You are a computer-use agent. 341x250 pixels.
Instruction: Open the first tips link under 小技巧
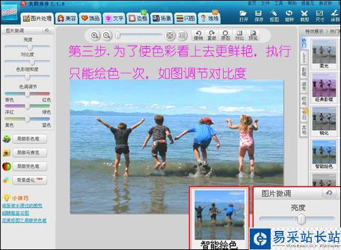pyautogui.click(x=23, y=206)
